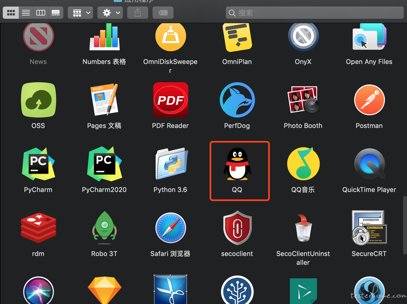The image size is (407, 304).
Task: Click the edit tags toolbar button
Action: [x=163, y=13]
